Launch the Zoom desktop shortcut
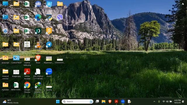This screenshot has height=105, width=187. pyautogui.click(x=49, y=71)
